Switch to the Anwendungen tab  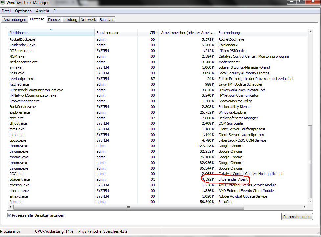point(15,20)
